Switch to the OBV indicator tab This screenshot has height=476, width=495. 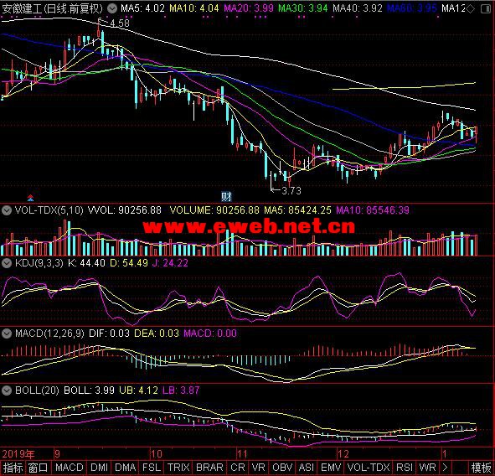click(x=282, y=468)
